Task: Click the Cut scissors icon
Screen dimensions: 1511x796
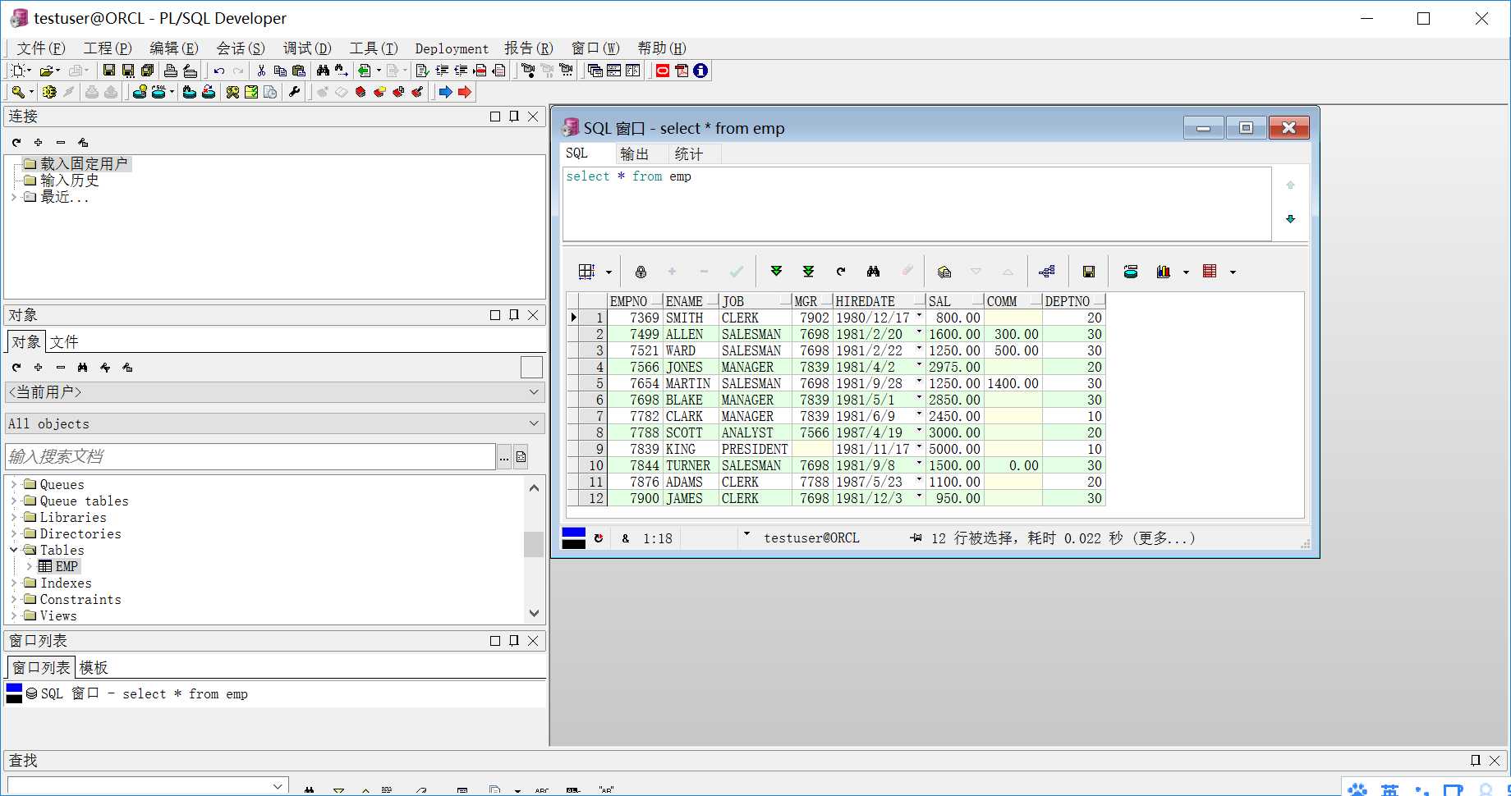Action: 261,71
